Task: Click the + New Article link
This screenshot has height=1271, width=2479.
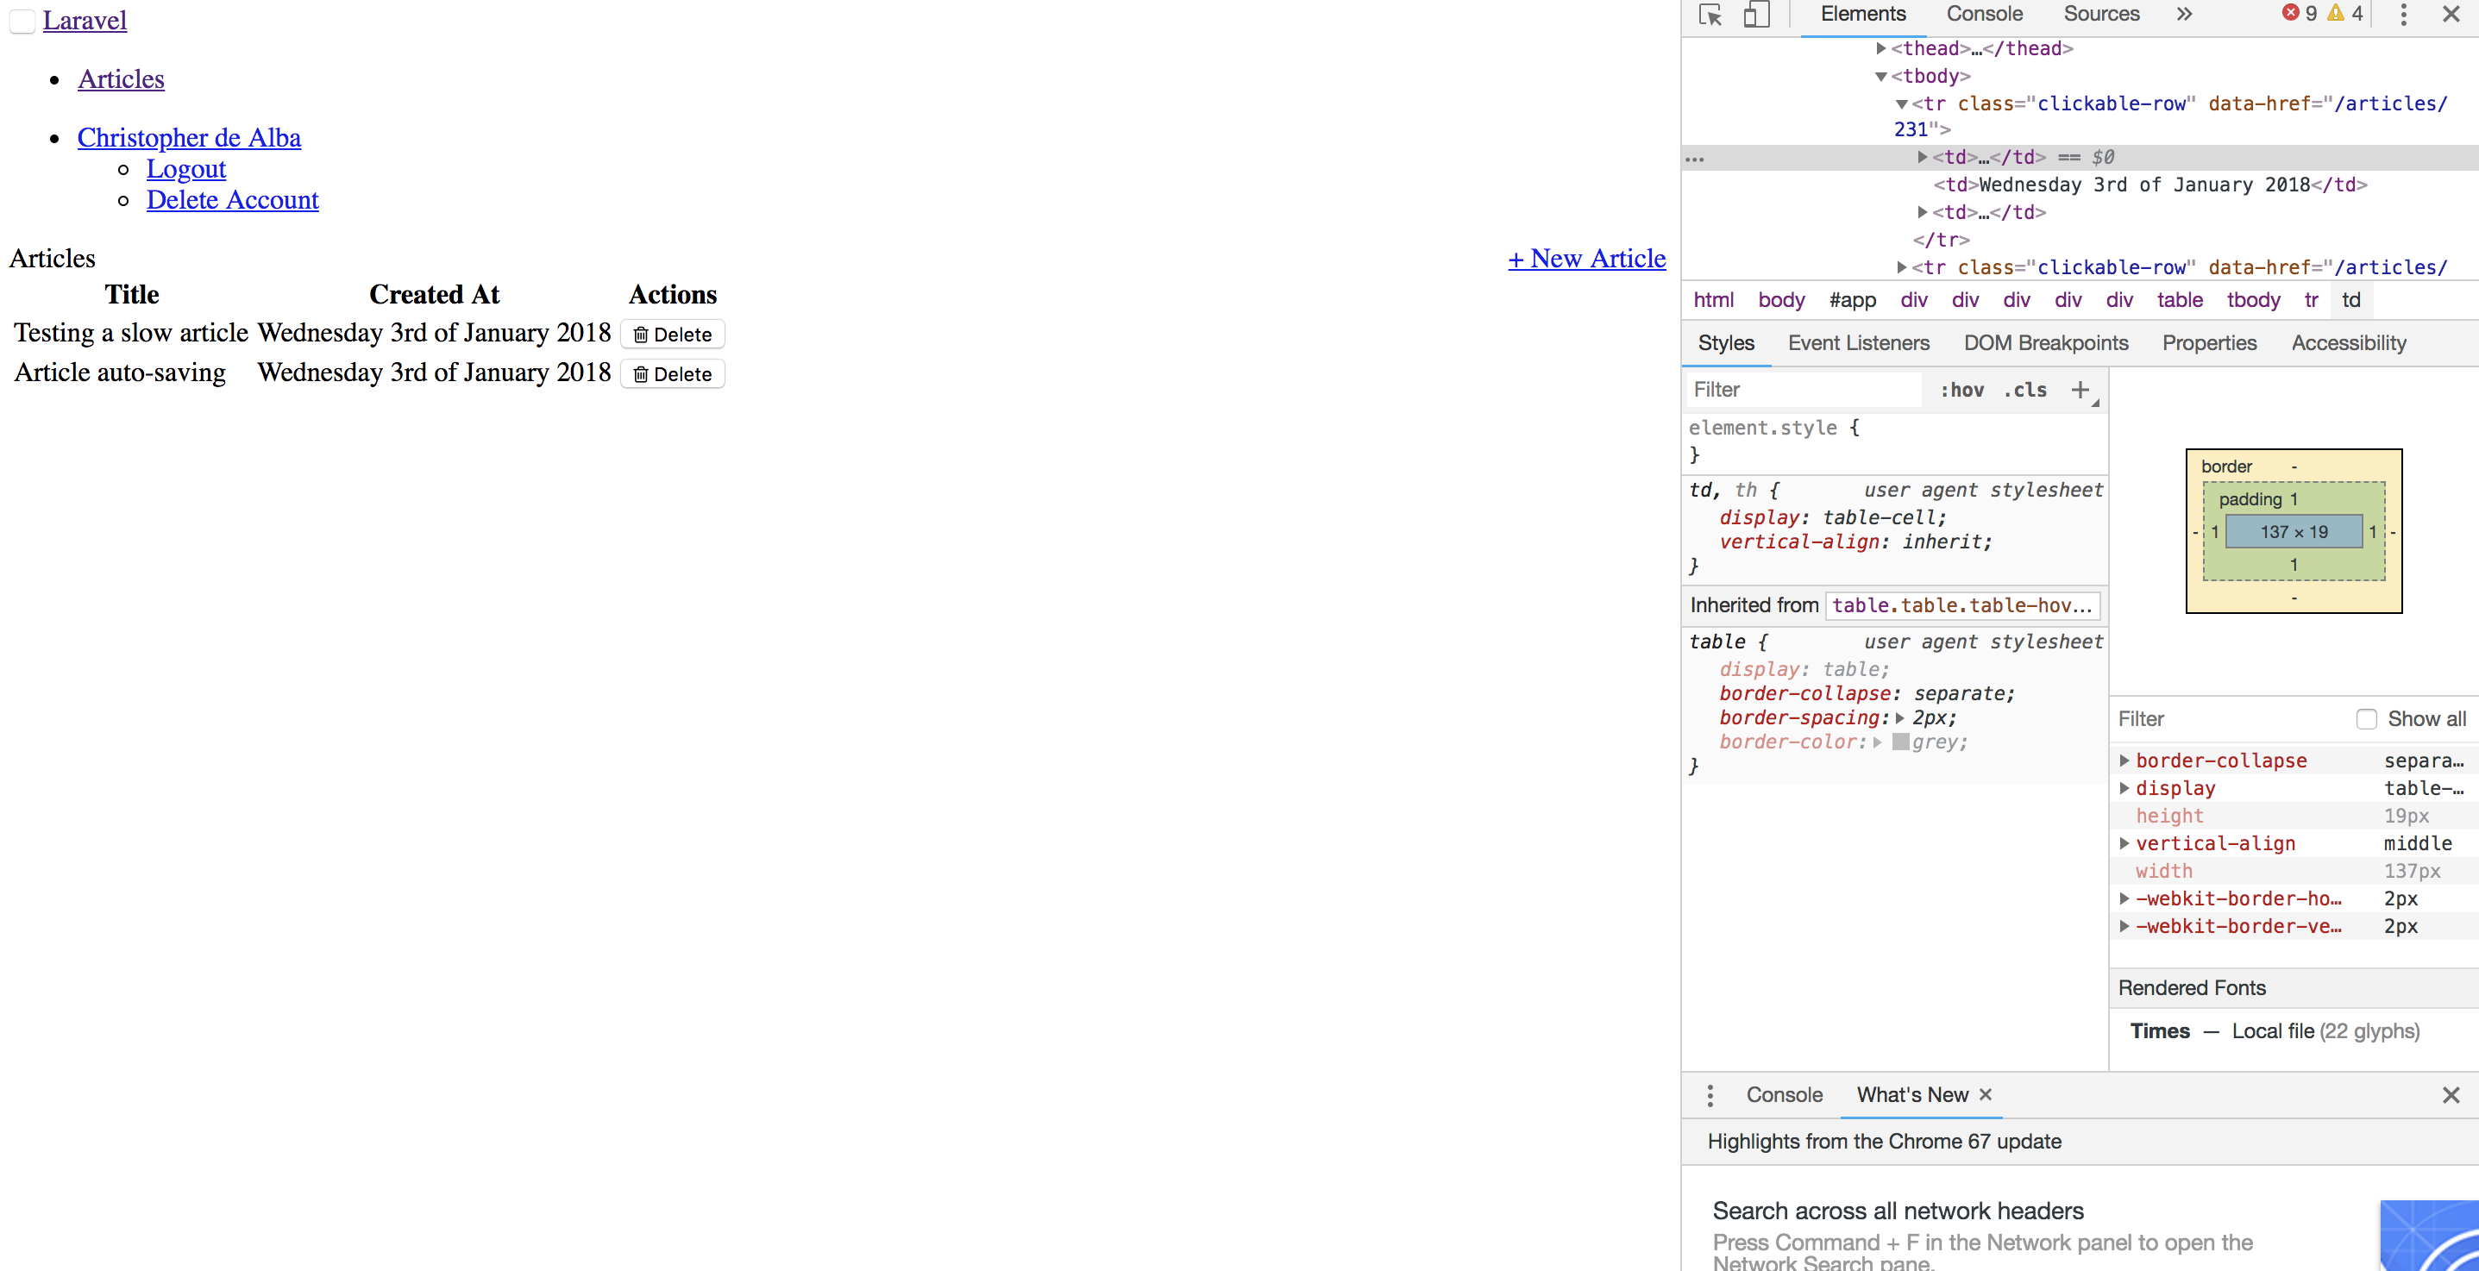Action: pos(1586,258)
